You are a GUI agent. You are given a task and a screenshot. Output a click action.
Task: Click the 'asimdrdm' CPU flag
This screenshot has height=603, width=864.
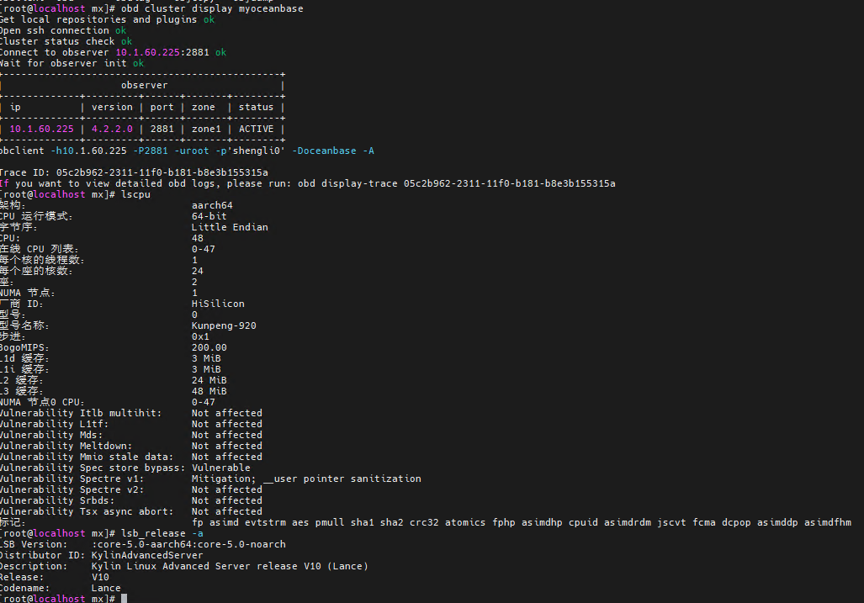tap(628, 522)
